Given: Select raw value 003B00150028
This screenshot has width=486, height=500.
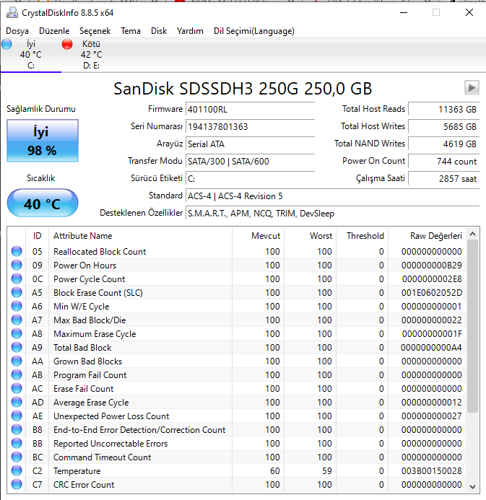Looking at the screenshot, I should [431, 471].
